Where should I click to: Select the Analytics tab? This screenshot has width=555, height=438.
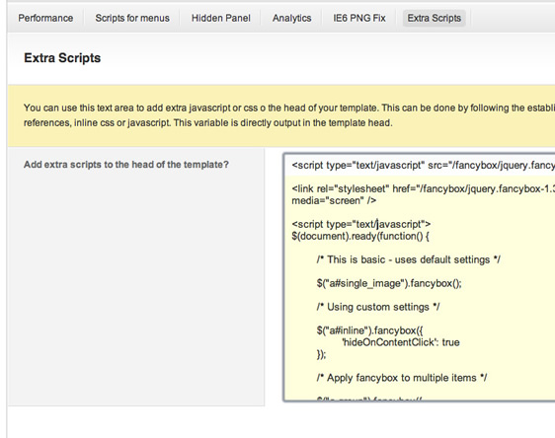(292, 18)
